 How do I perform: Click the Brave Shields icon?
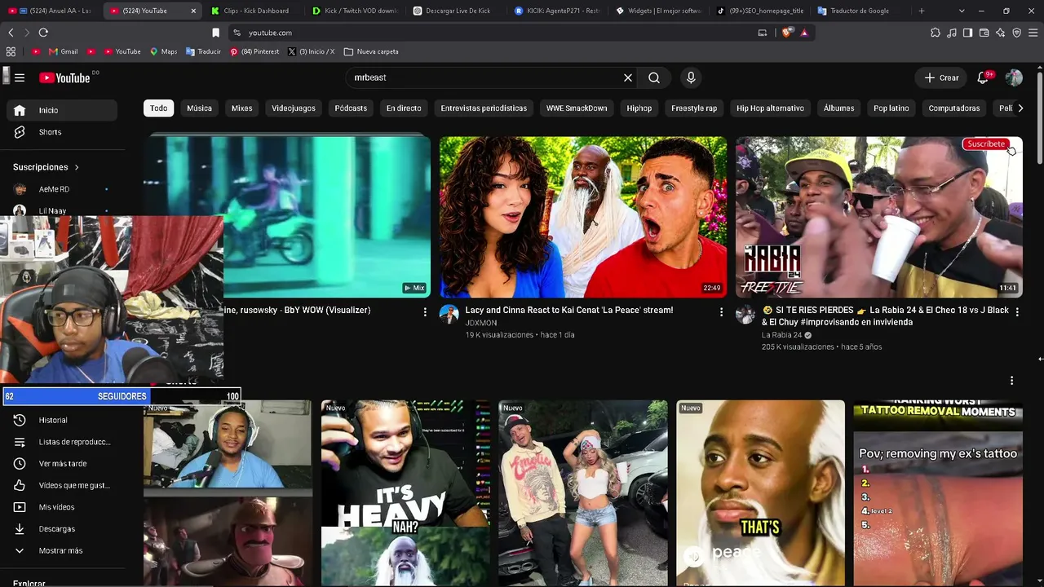pos(786,33)
